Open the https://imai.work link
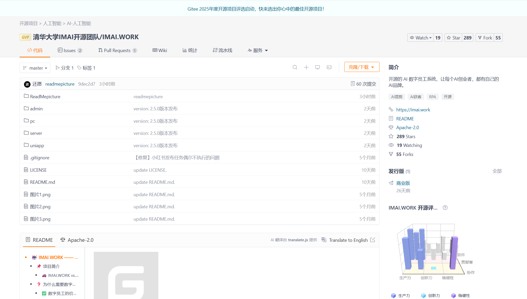This screenshot has width=527, height=299. click(x=413, y=110)
